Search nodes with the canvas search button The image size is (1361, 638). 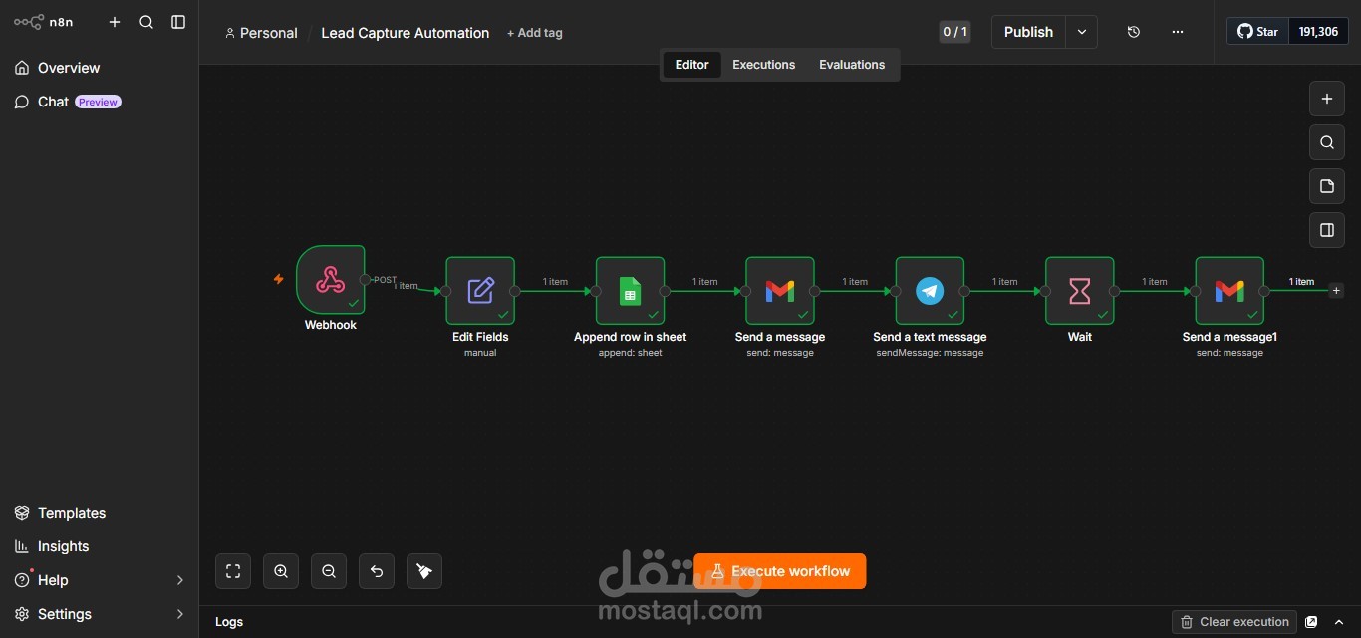1327,142
